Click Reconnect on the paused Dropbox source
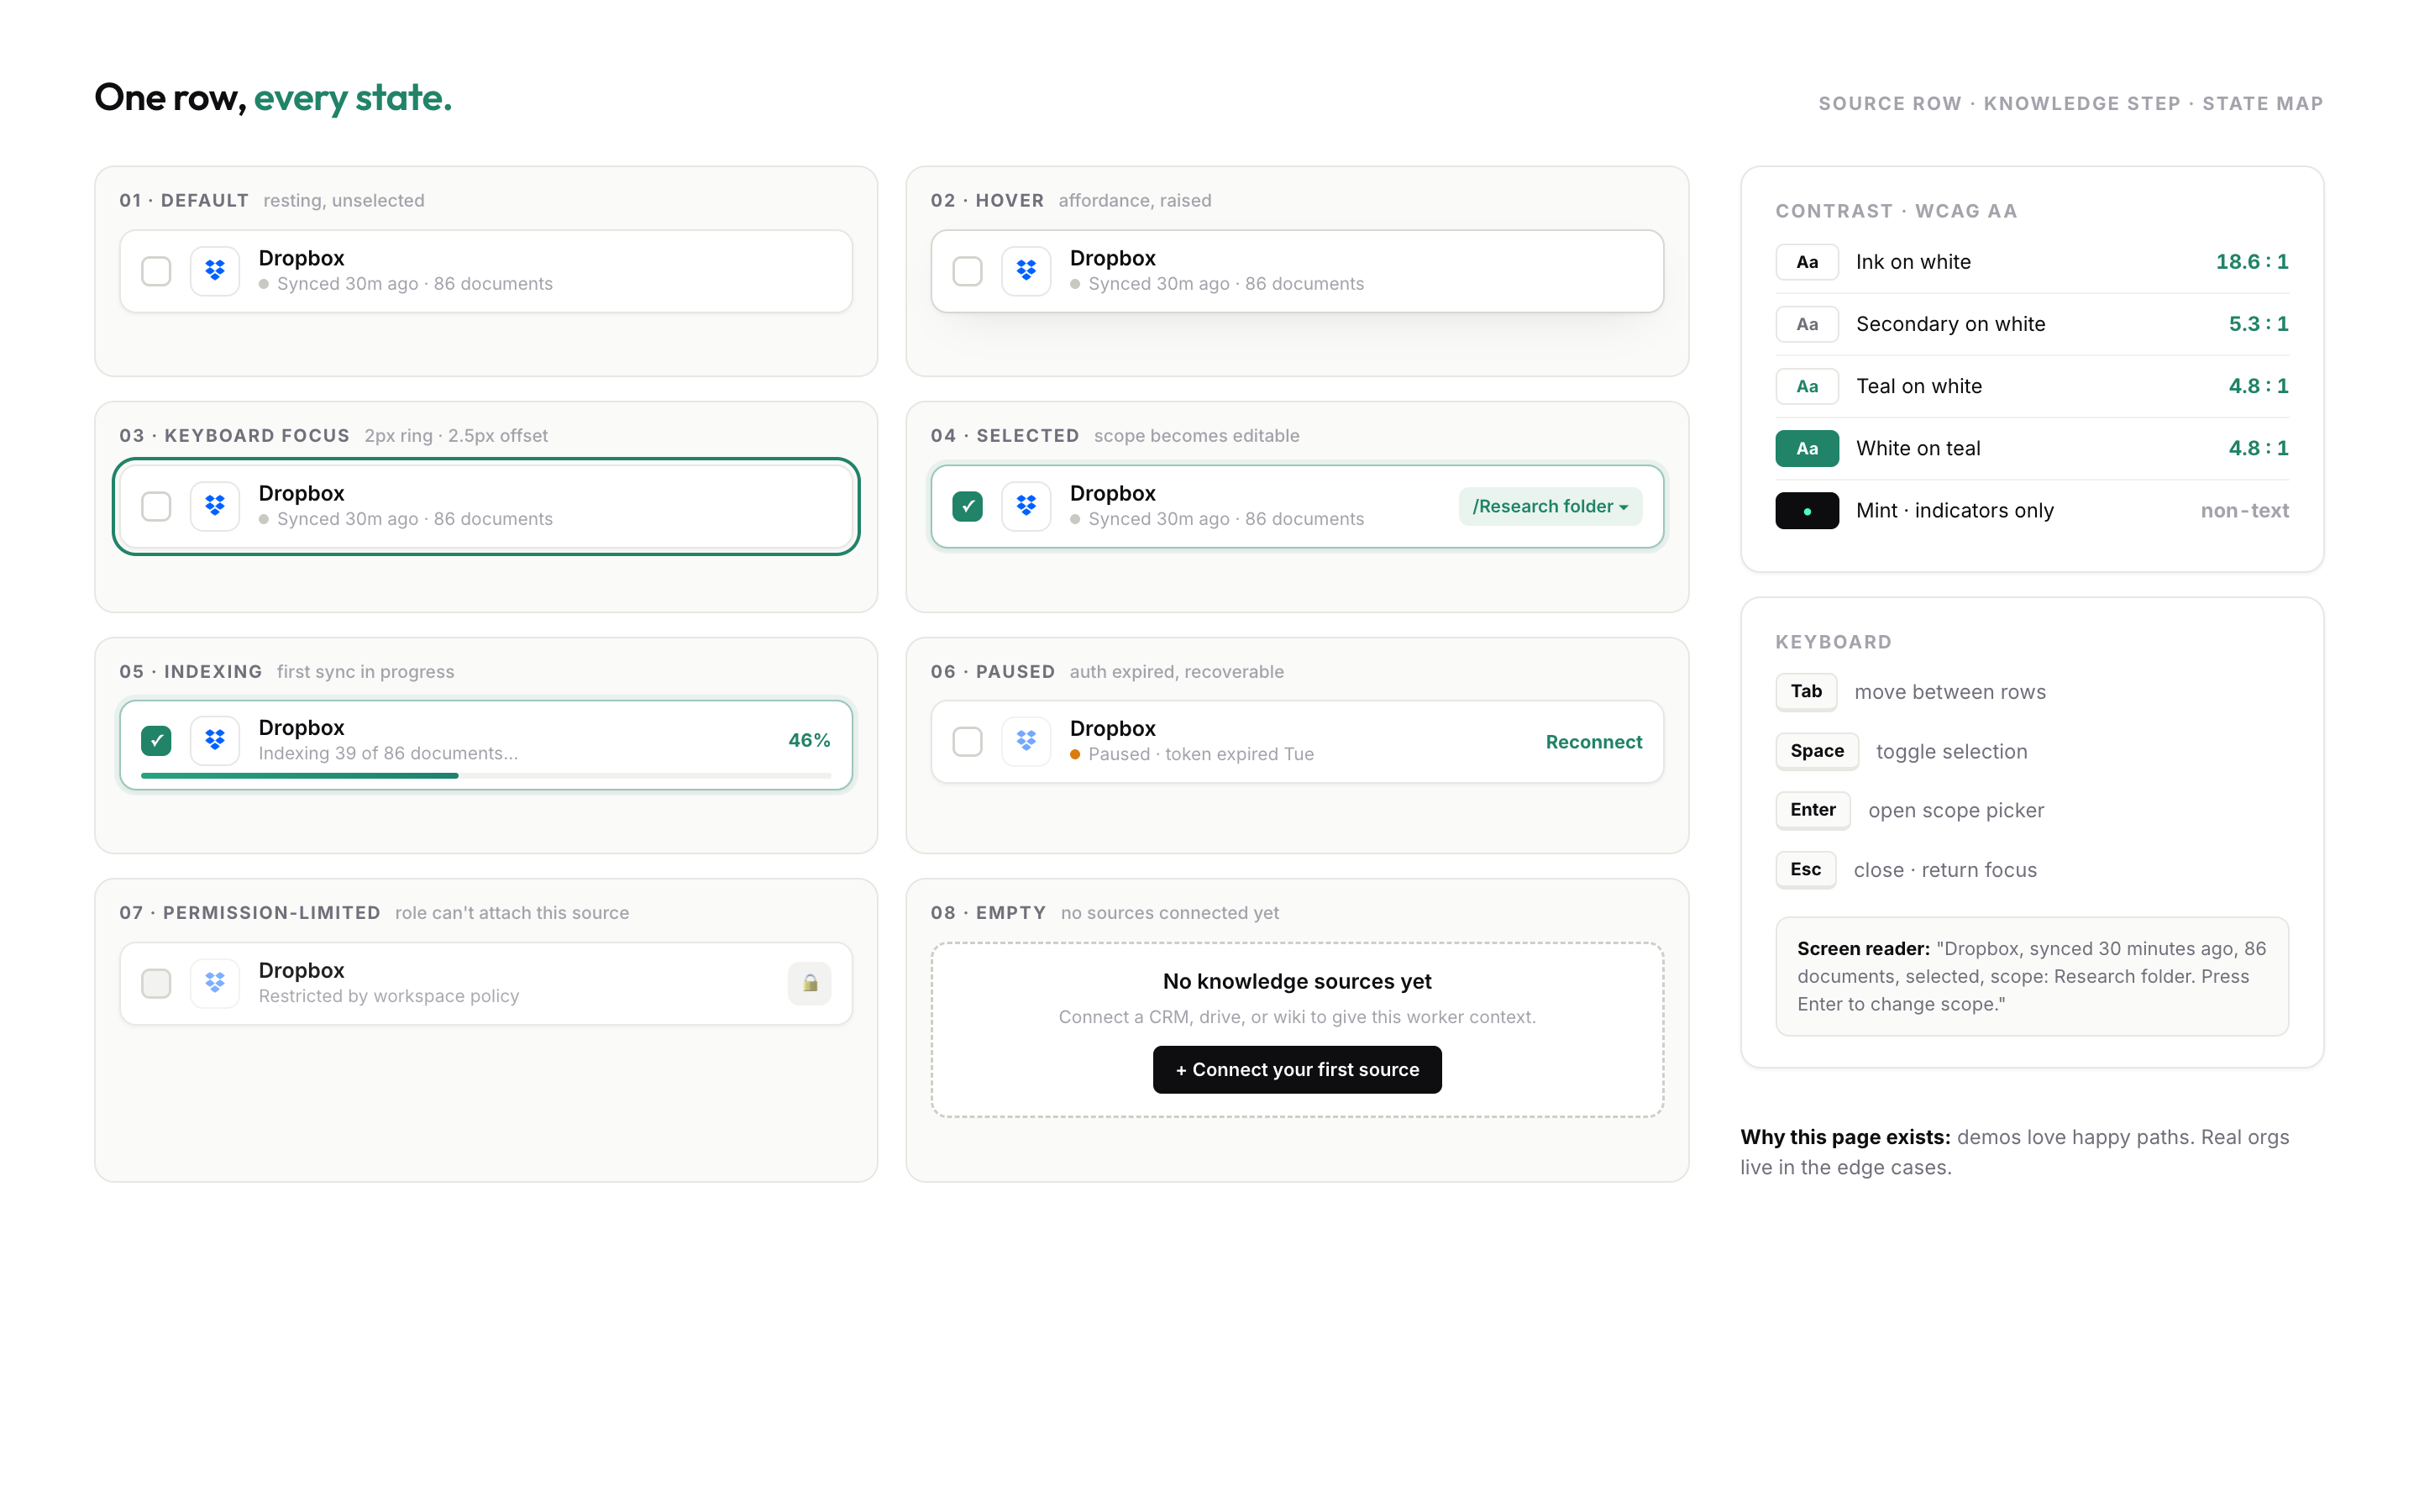Screen dimensions: 2419x1512 point(1593,742)
